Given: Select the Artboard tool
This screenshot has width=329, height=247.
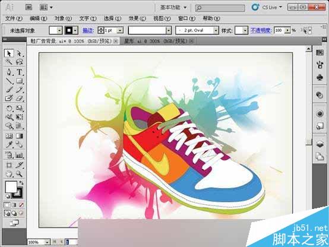Looking at the screenshot, I should [9, 165].
